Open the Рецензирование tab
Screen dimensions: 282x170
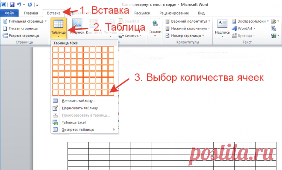coord(174,13)
